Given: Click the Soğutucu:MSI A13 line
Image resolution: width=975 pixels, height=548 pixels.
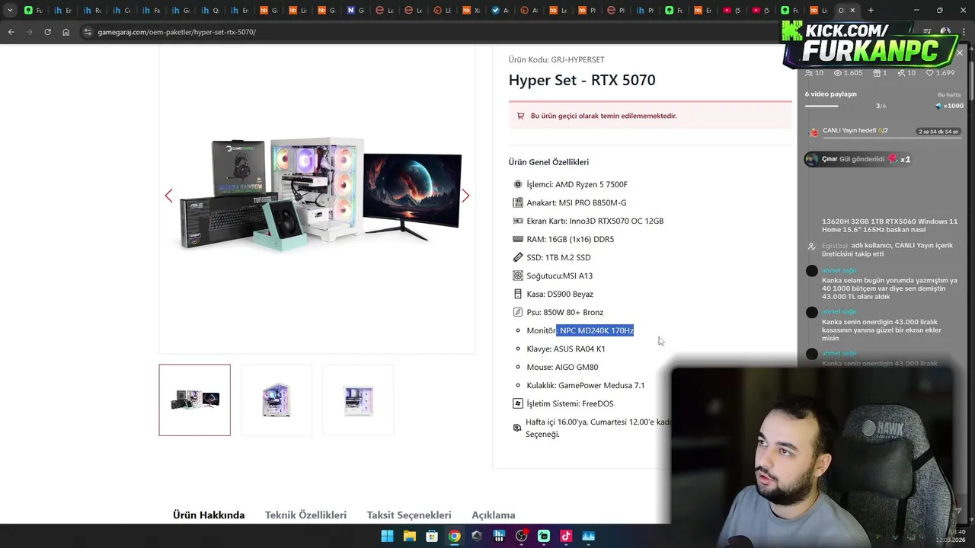Looking at the screenshot, I should tap(559, 276).
